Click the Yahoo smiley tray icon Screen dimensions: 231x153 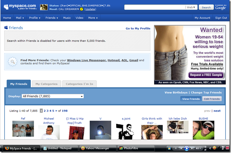(x=214, y=148)
